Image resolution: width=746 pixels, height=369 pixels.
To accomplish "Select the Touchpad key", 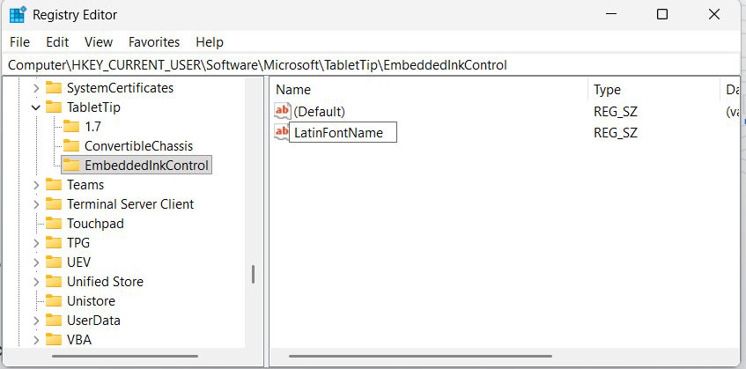I will [96, 224].
